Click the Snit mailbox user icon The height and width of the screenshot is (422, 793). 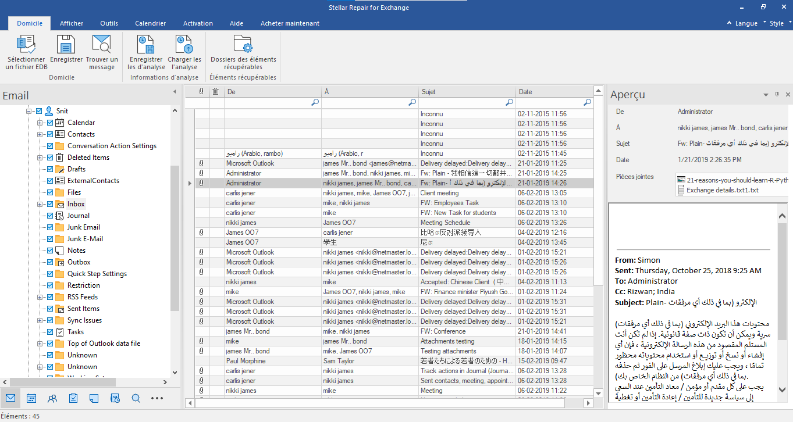coord(49,110)
